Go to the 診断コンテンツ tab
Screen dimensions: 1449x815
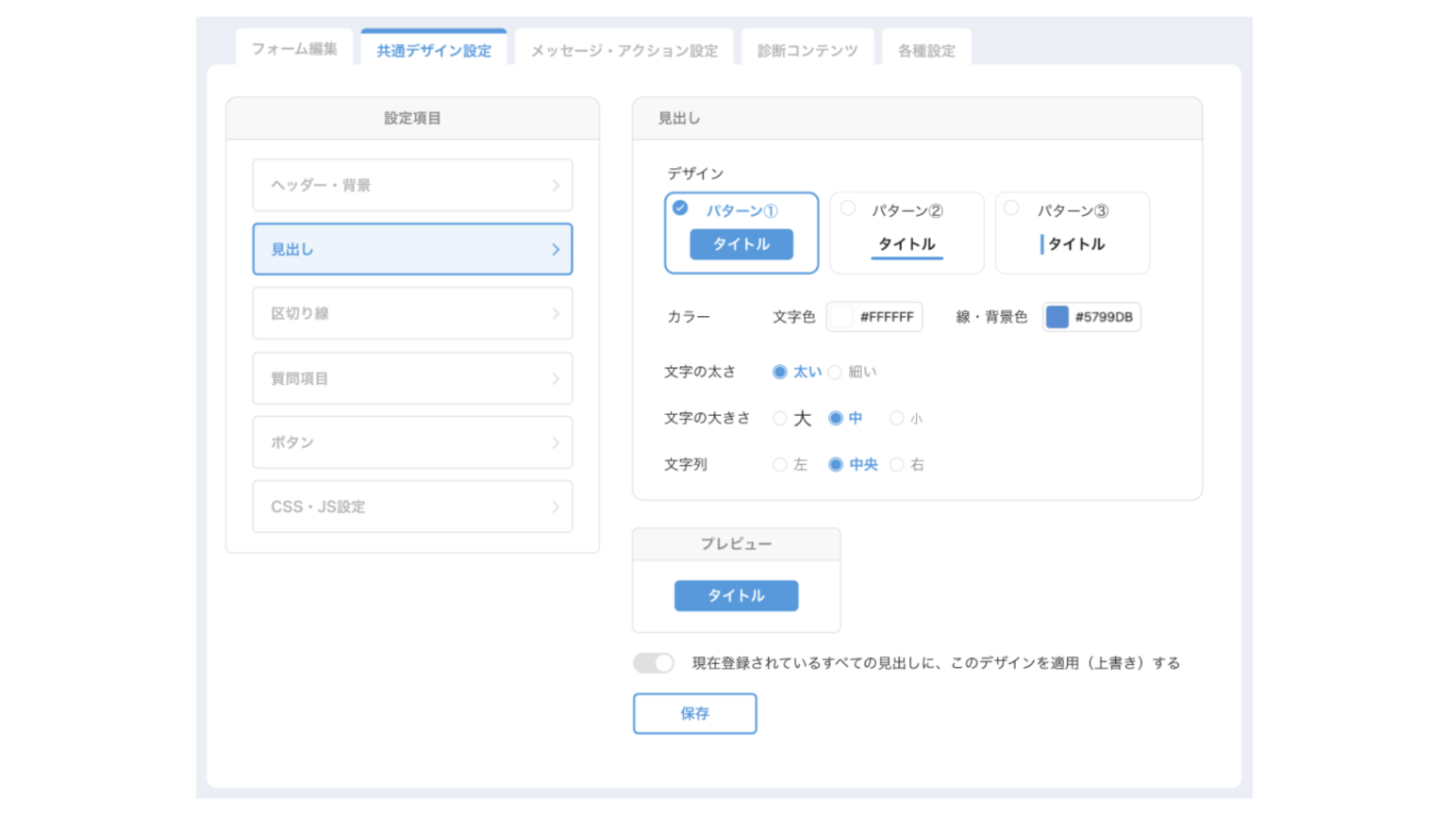click(x=808, y=49)
